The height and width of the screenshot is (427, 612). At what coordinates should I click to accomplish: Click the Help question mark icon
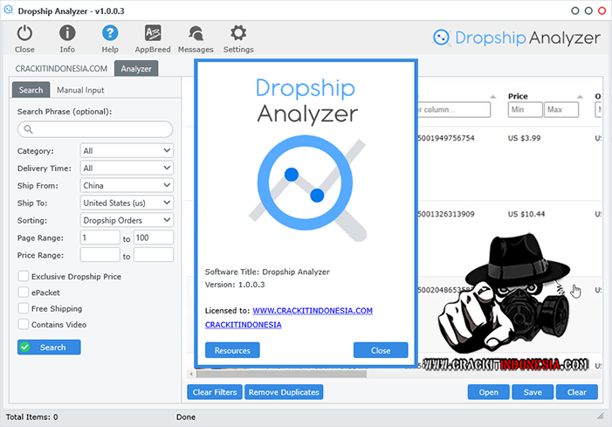pos(110,34)
